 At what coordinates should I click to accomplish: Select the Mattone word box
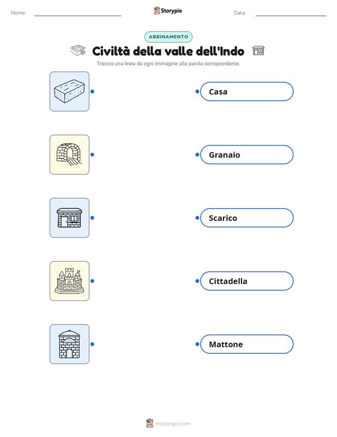point(247,344)
